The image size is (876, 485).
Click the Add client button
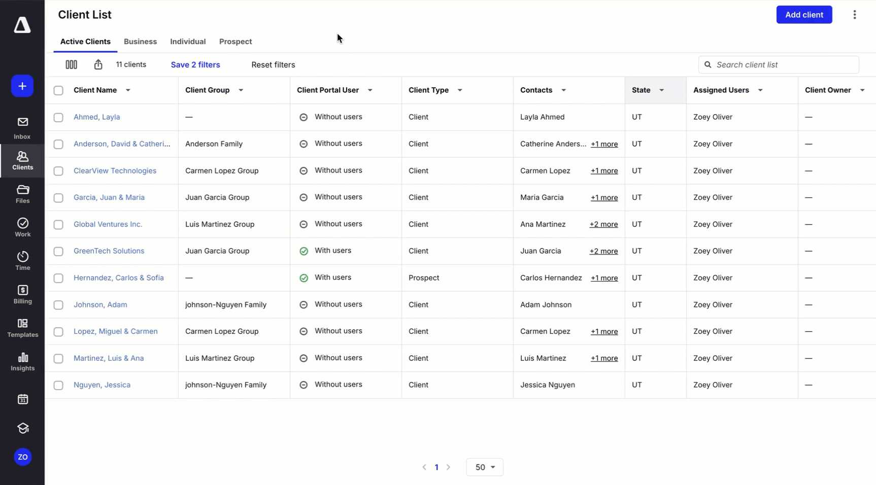(x=803, y=15)
